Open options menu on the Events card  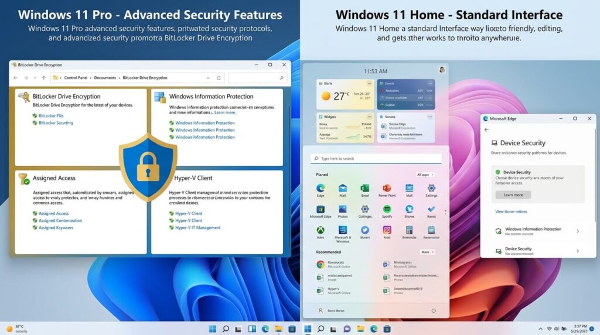[430, 83]
